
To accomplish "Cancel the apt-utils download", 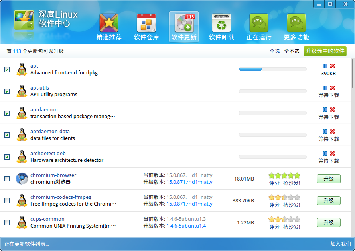I will tap(332, 88).
